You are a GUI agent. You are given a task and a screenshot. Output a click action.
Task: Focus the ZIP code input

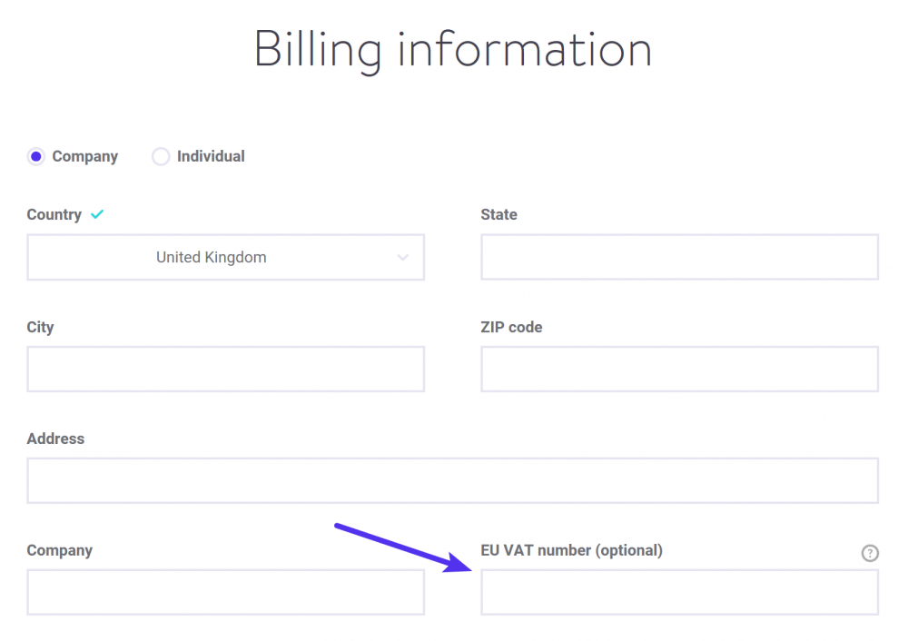tap(678, 370)
